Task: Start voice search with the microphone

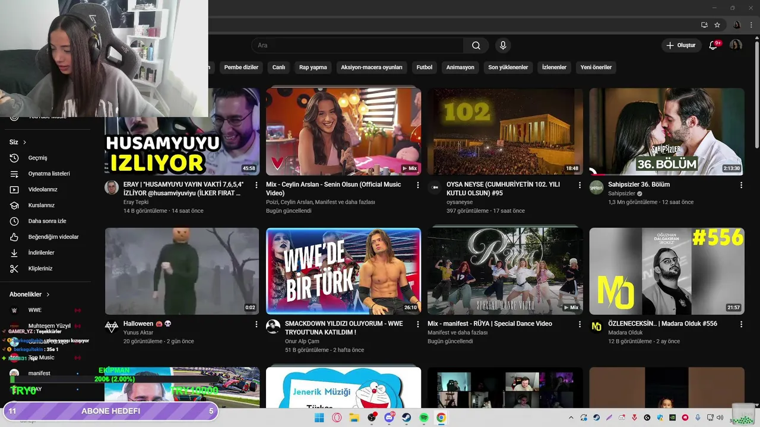Action: click(503, 46)
